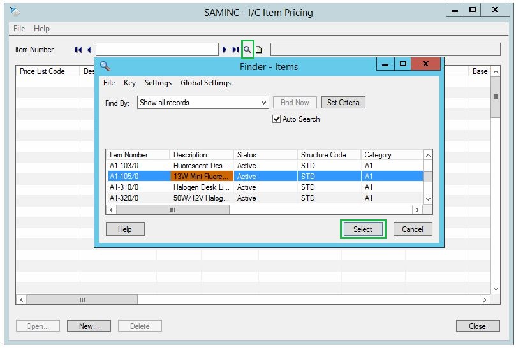
Task: Click the SAMINC application icon in title bar
Action: click(15, 11)
